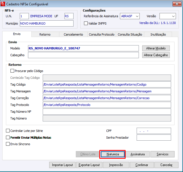
Task: Click the Assinatura button
Action: (137, 154)
